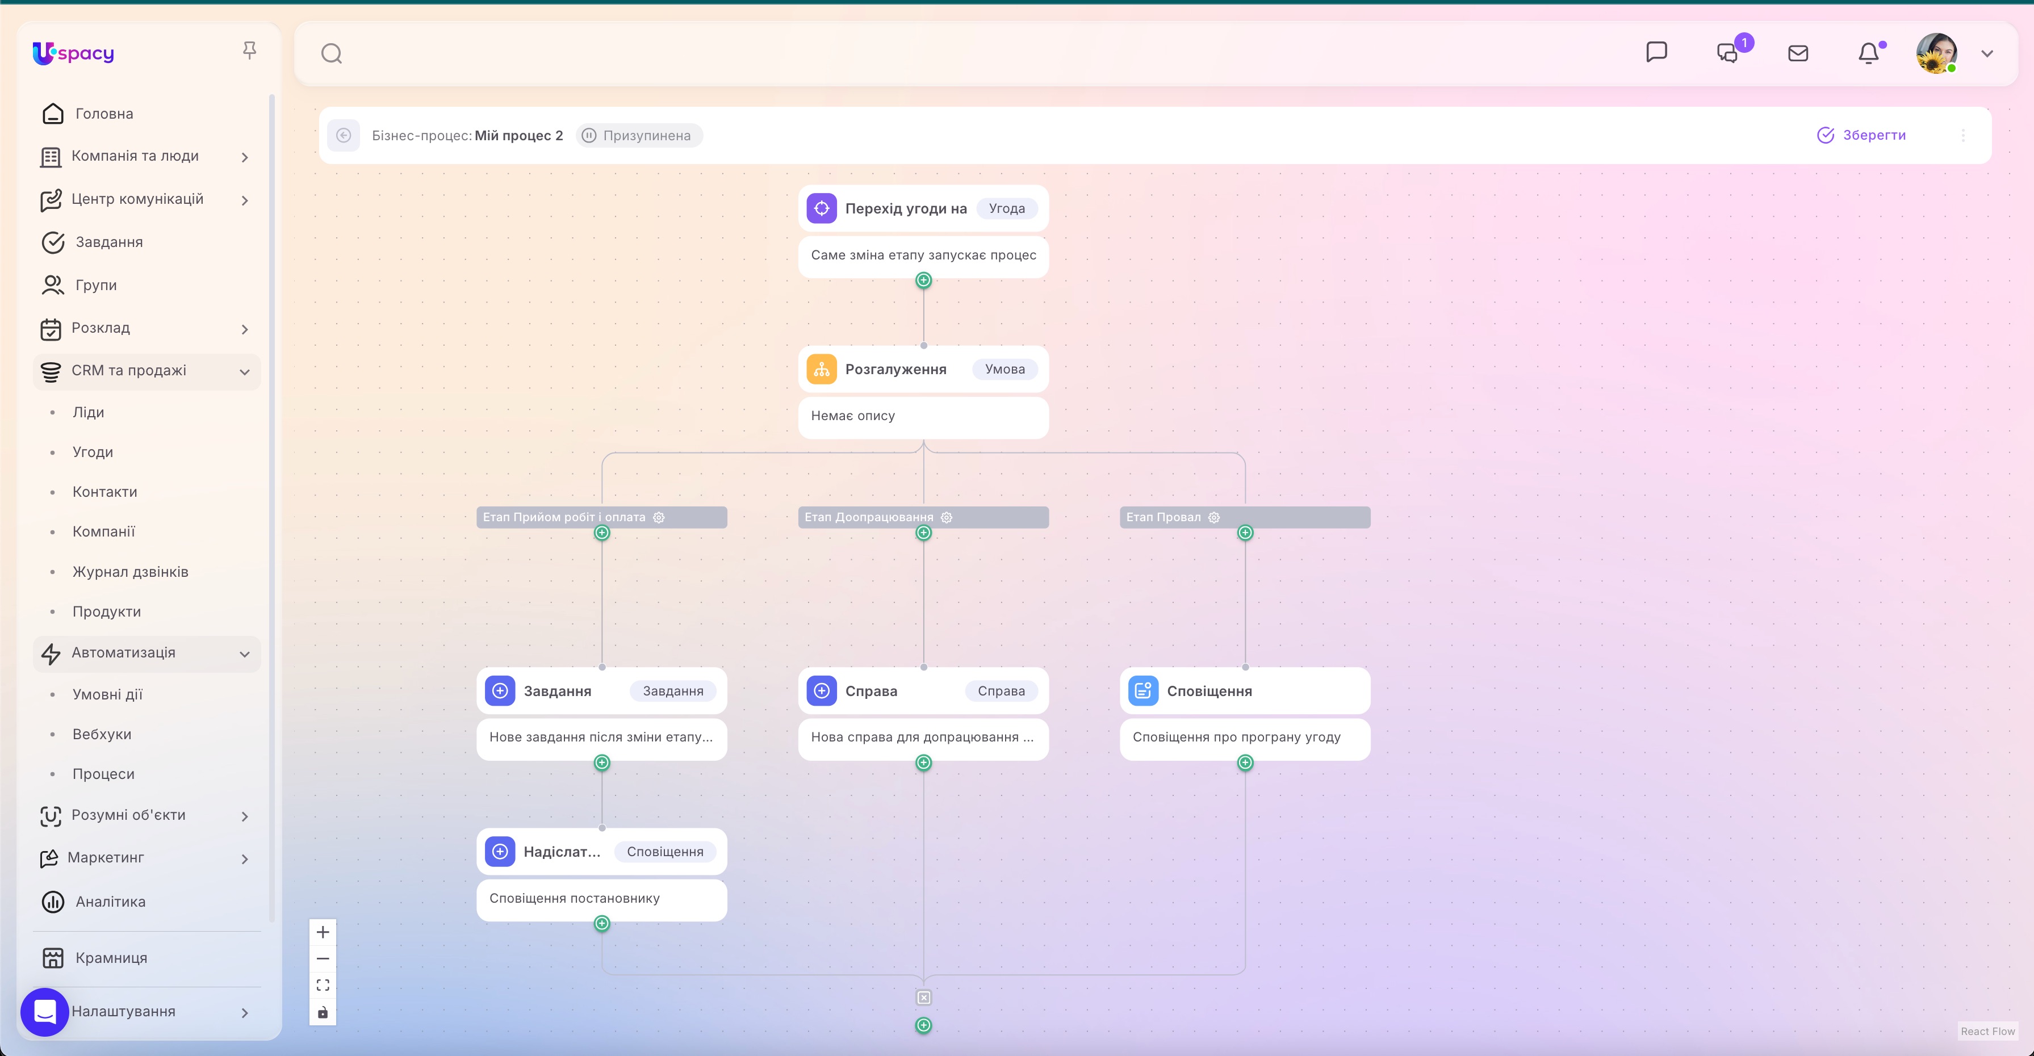Screen dimensions: 2034x1056
Task: Open chat messages with badge
Action: coord(1727,54)
